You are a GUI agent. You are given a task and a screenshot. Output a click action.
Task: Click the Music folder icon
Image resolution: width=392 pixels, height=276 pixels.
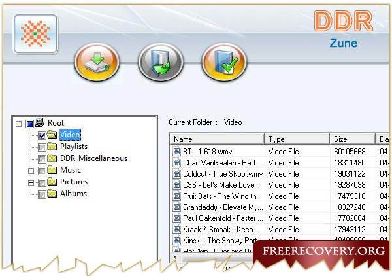tap(52, 170)
